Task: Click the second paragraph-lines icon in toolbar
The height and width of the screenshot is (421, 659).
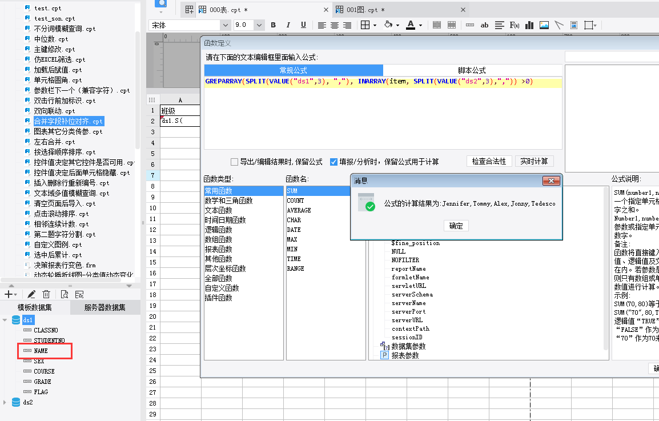Action: pos(499,25)
